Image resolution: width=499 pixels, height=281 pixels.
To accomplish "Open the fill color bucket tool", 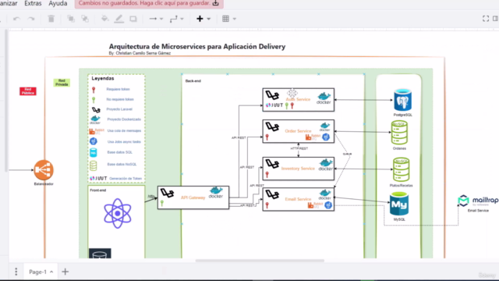I will click(104, 19).
